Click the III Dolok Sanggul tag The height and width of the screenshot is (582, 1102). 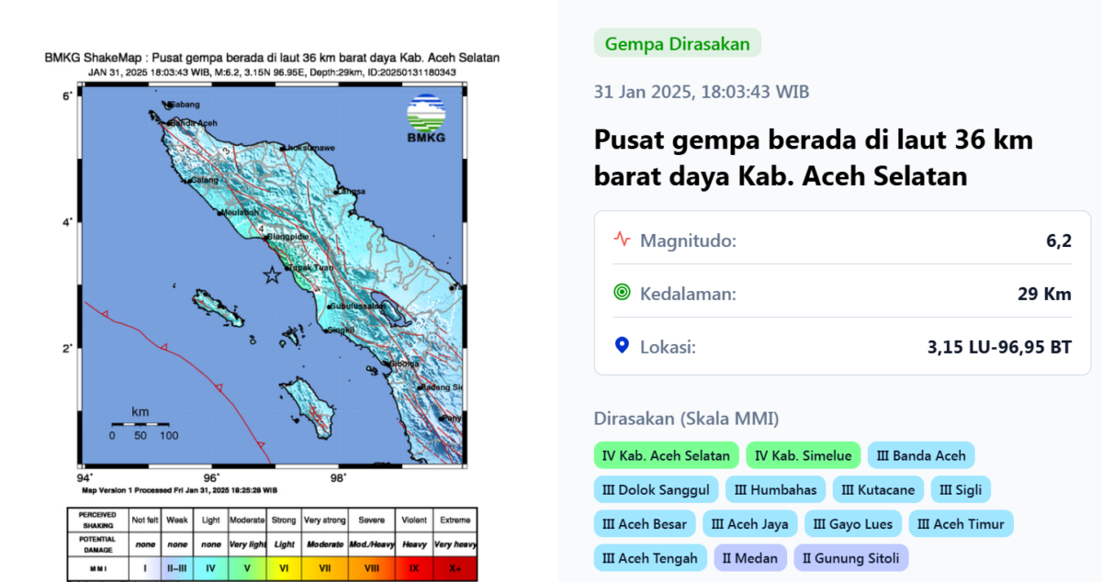(x=656, y=490)
